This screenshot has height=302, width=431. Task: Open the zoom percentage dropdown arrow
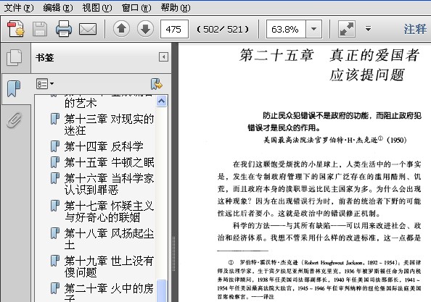313,29
